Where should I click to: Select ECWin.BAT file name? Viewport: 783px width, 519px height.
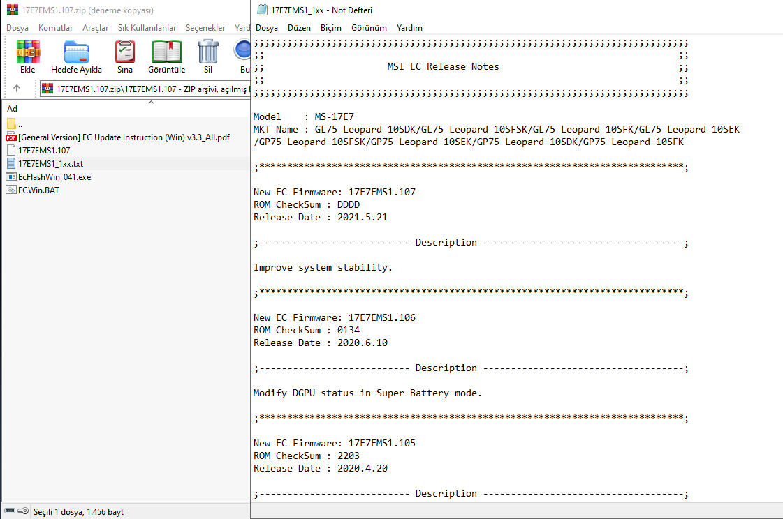[x=38, y=190]
